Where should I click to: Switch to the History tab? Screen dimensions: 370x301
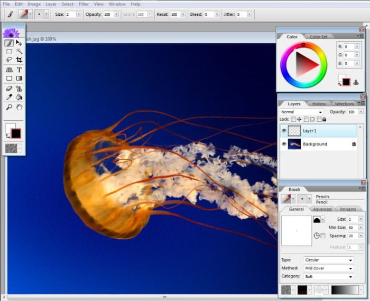(x=319, y=104)
